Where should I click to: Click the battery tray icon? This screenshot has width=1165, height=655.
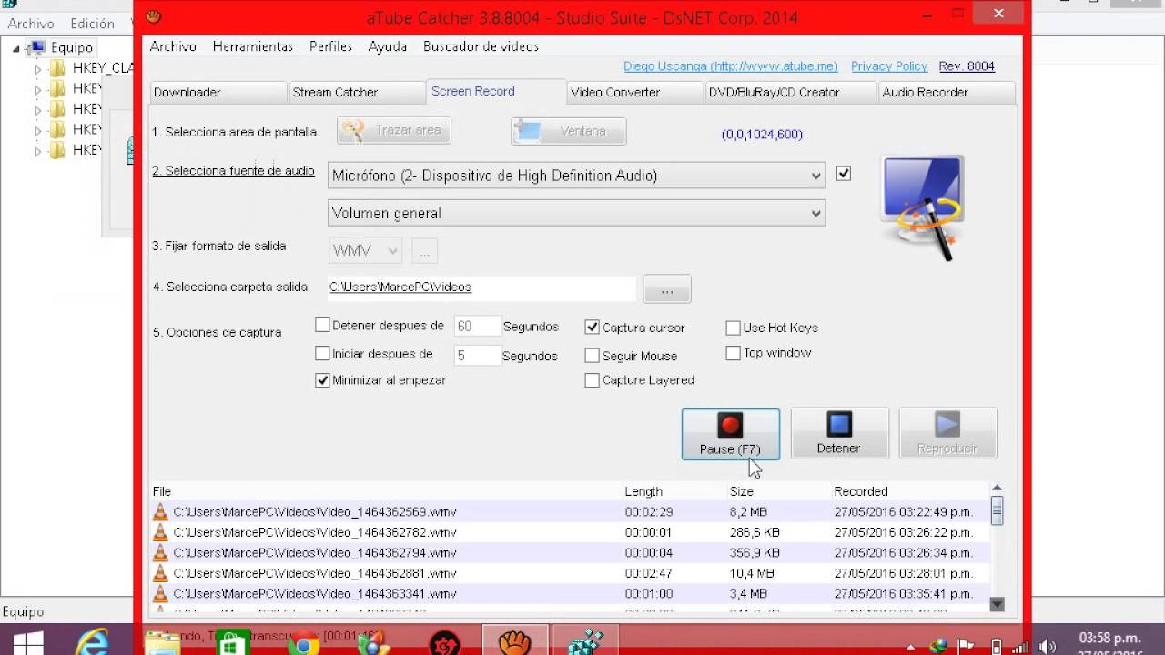coord(996,647)
